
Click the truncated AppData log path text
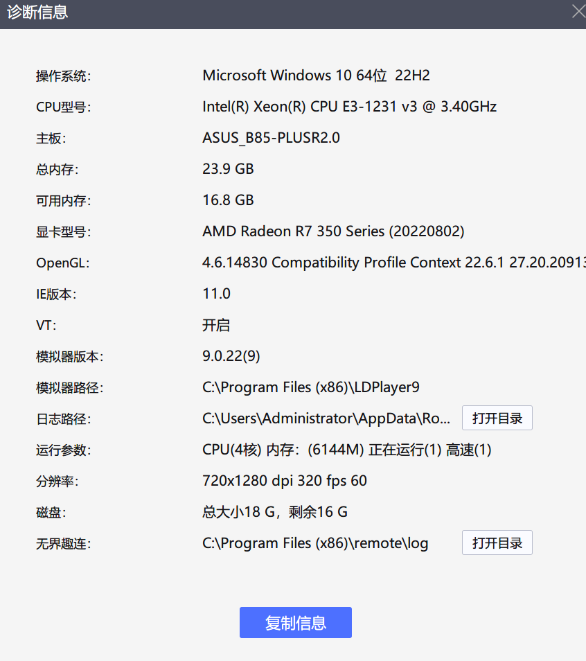click(326, 418)
